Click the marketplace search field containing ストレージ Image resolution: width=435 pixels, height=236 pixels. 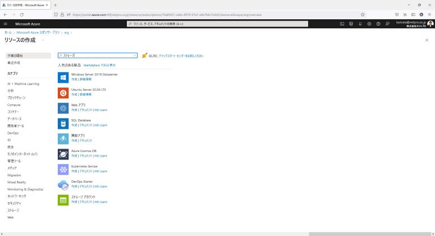97,56
